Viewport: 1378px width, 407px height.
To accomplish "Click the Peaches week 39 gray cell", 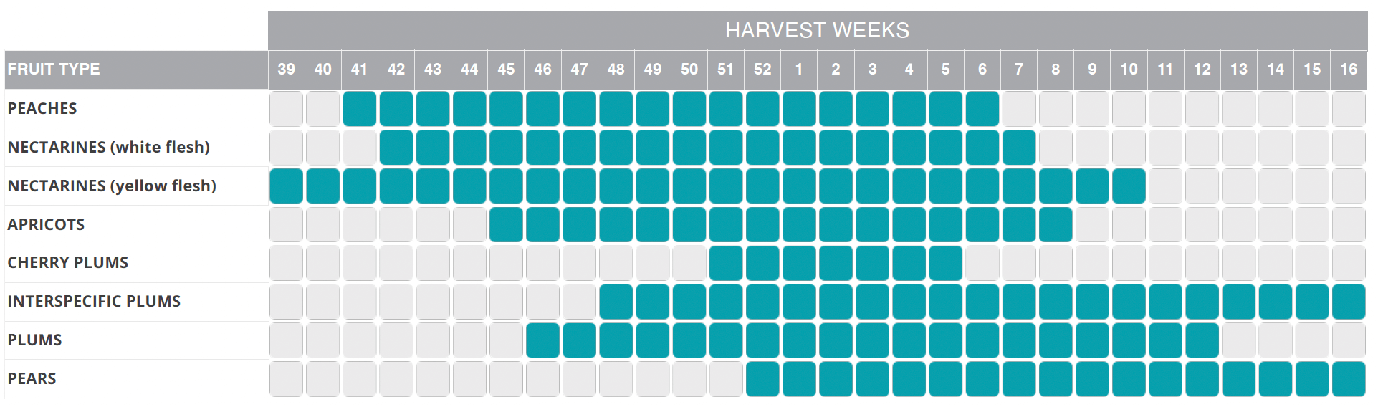I will (x=286, y=108).
